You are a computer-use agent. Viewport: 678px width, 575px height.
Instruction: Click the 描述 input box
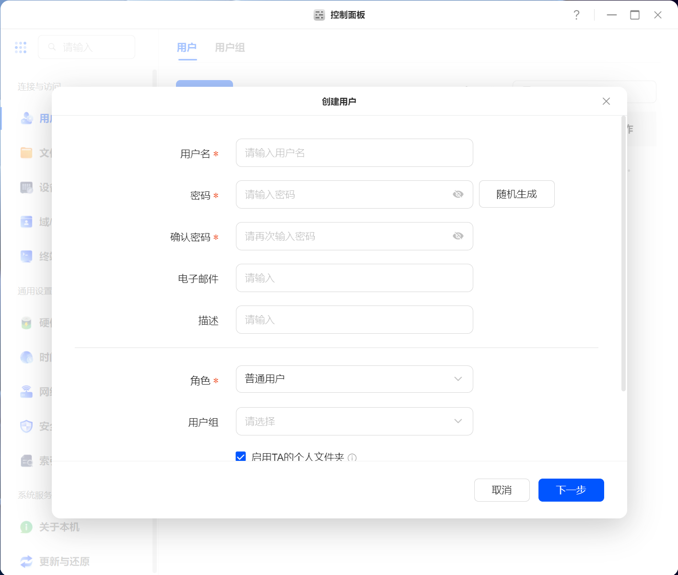[x=354, y=320]
